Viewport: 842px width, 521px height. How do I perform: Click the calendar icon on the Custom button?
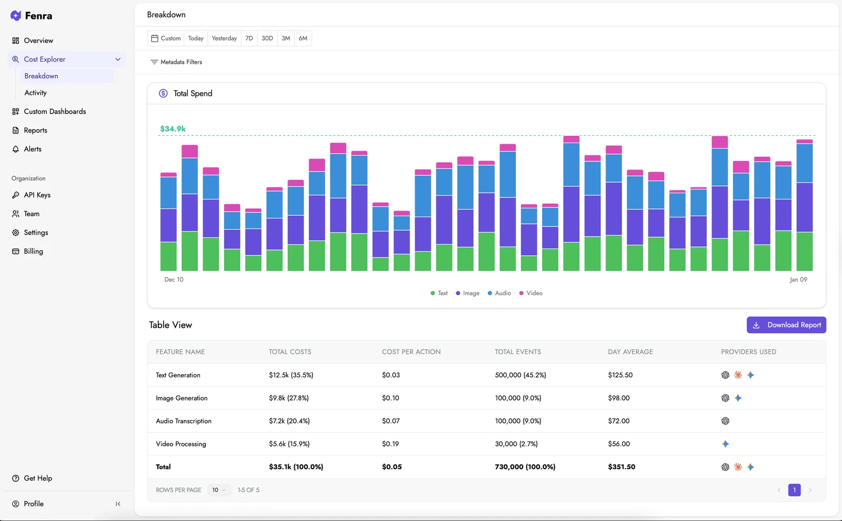pos(155,38)
